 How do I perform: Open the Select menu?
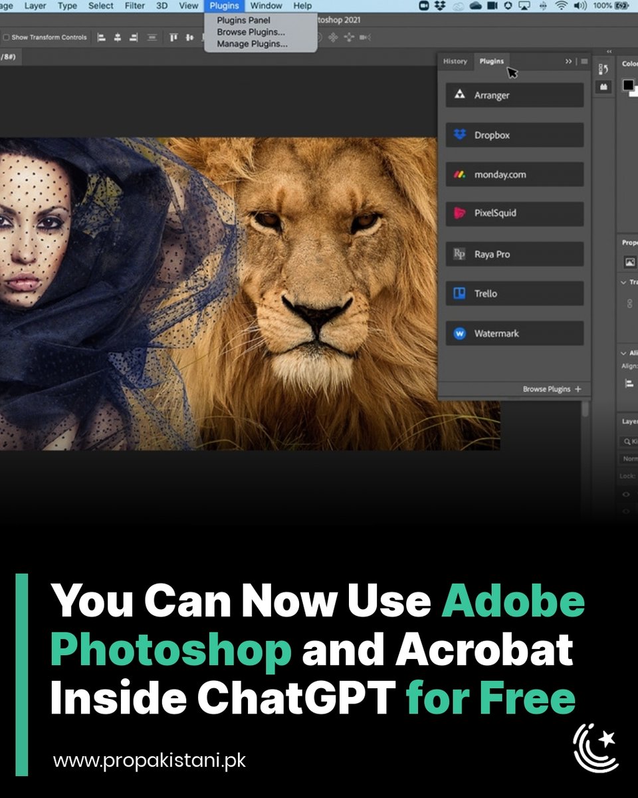(x=101, y=5)
